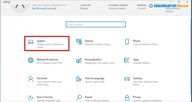Select the Personalization title
Screen dimensions: 192x102
pos(93,59)
